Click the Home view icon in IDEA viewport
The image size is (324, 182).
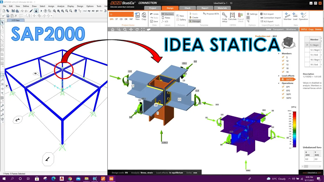(113, 30)
